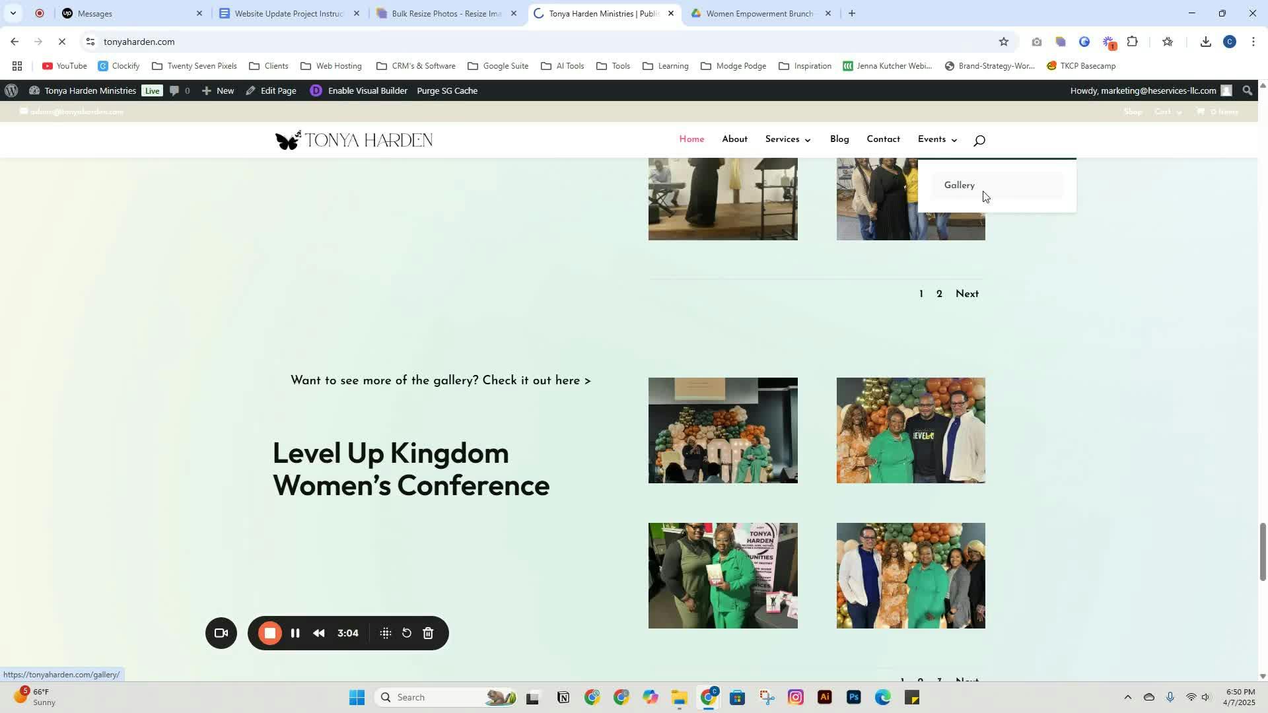This screenshot has height=713, width=1268.
Task: Switch to Bulk Resize Photos tab
Action: [x=446, y=13]
